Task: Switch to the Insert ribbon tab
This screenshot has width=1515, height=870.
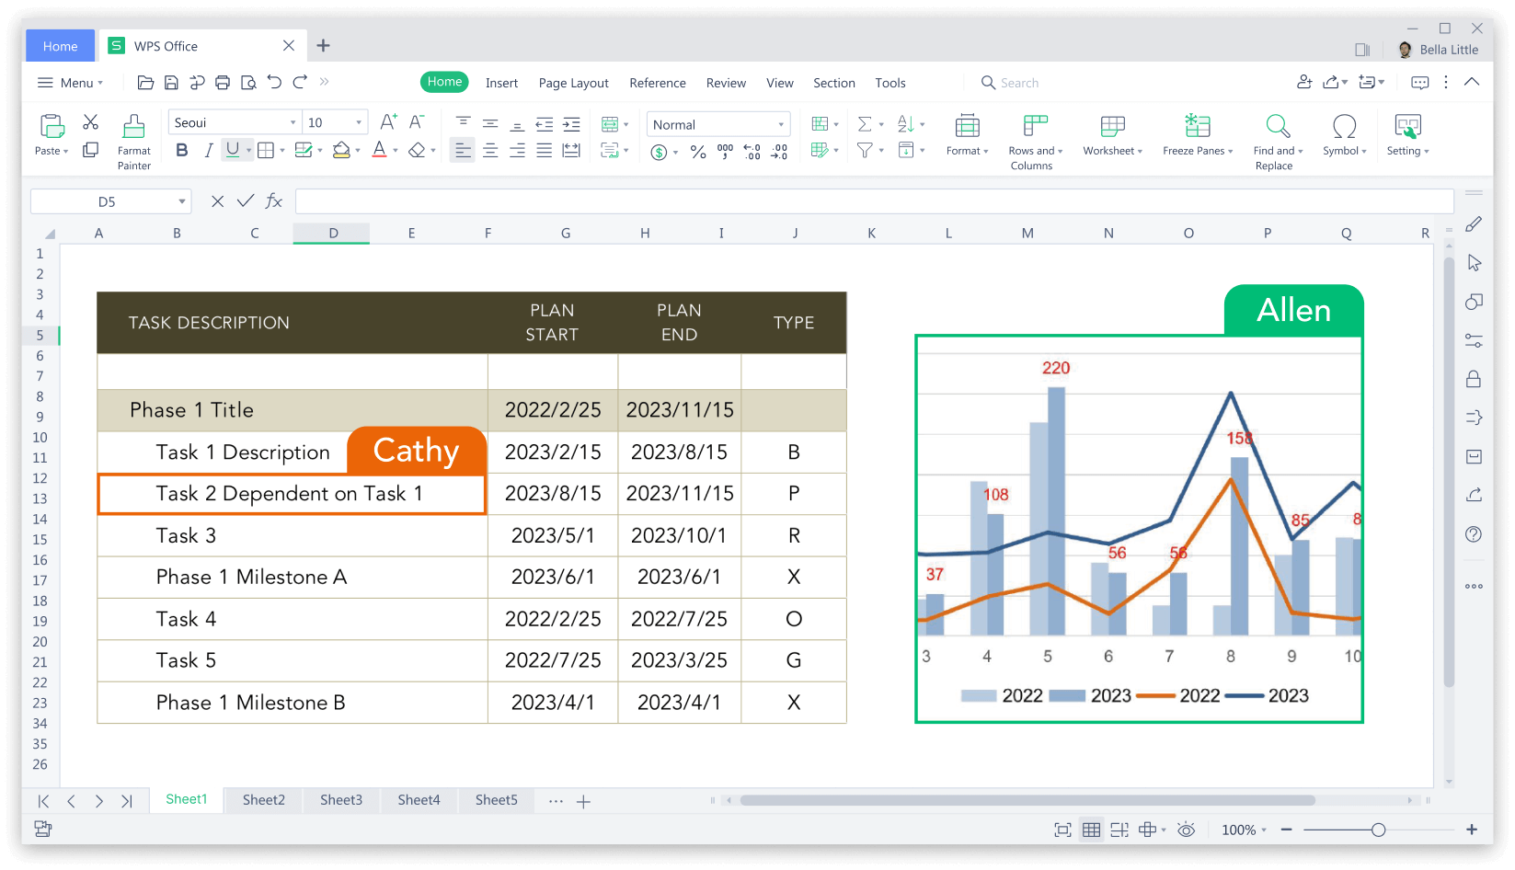Action: (501, 83)
